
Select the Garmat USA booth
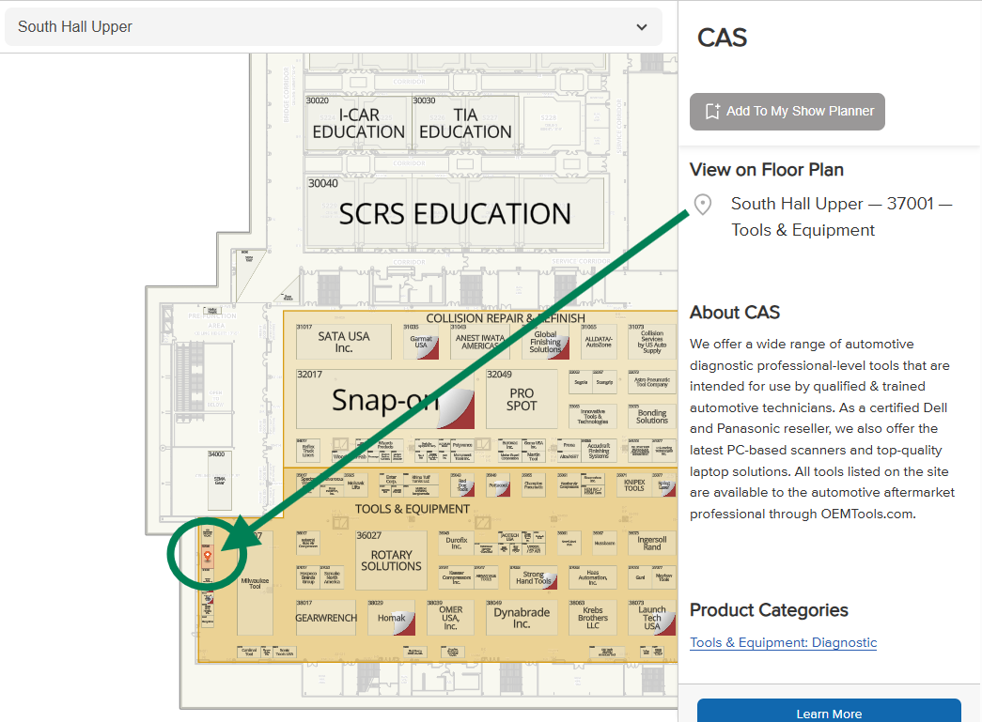[x=421, y=342]
